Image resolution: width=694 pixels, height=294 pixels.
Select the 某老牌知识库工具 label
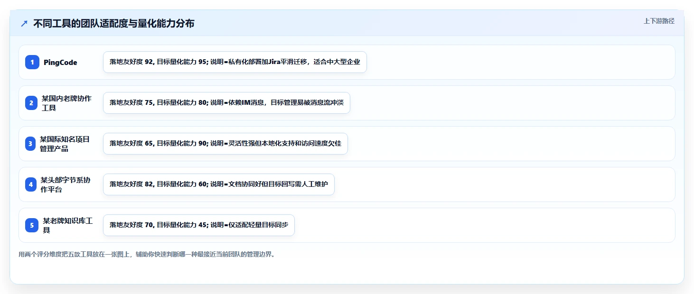pyautogui.click(x=68, y=225)
